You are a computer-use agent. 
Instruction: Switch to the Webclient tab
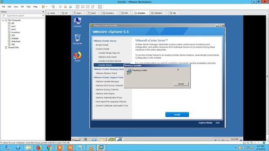(158, 13)
